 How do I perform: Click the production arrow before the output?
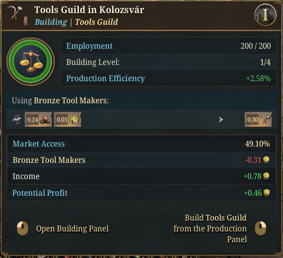(221, 120)
